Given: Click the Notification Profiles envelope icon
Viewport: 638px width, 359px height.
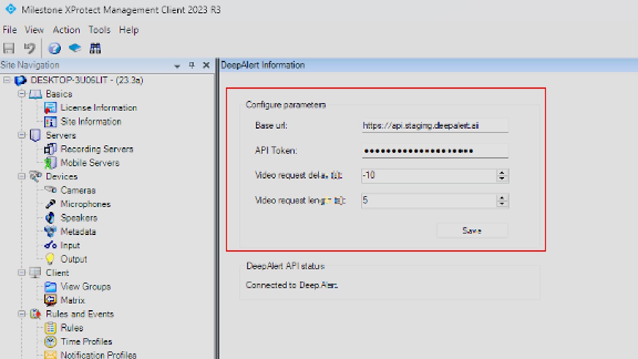Looking at the screenshot, I should [51, 355].
